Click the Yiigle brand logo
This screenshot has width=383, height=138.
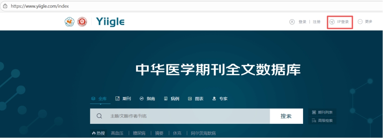click(x=110, y=22)
